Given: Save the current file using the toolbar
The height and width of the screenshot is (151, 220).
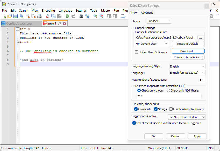Looking at the screenshot, I should click(16, 16).
